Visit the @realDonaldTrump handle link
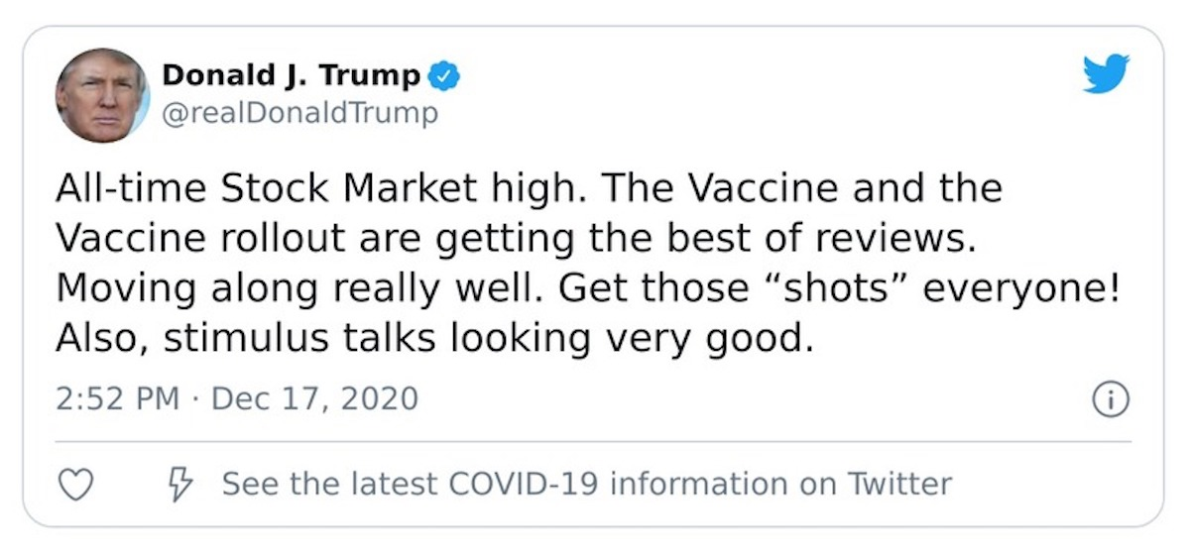 (298, 113)
